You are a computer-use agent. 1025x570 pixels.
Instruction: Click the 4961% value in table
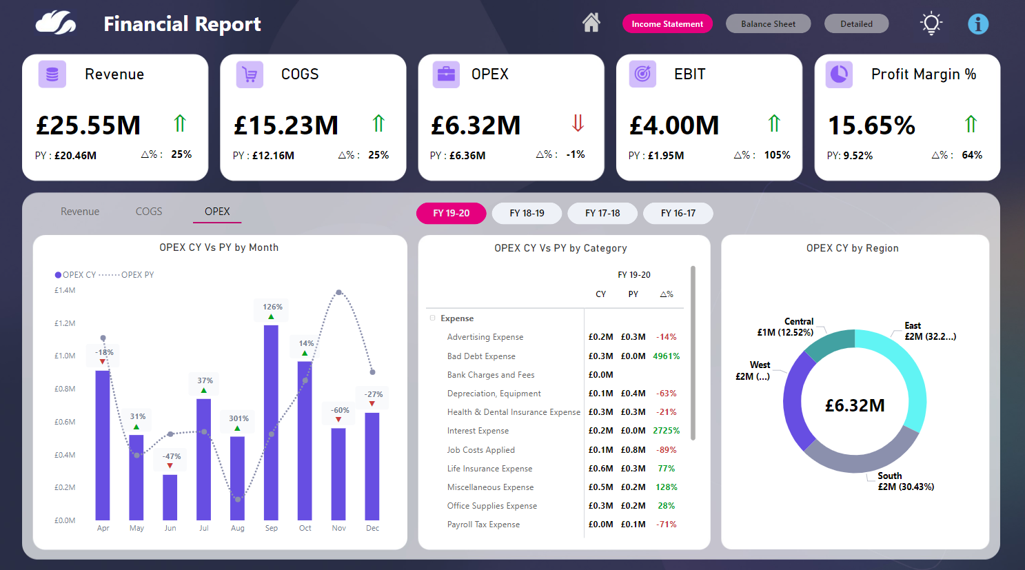click(x=667, y=356)
